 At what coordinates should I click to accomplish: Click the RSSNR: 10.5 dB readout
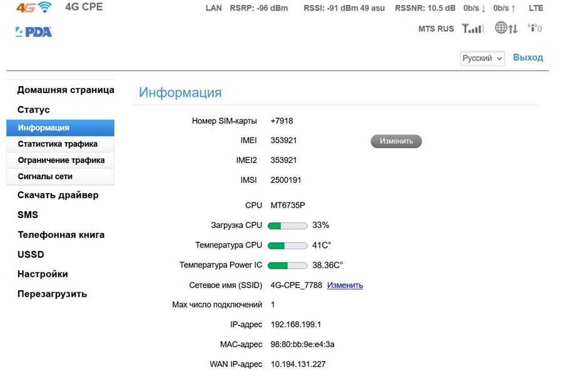[425, 8]
